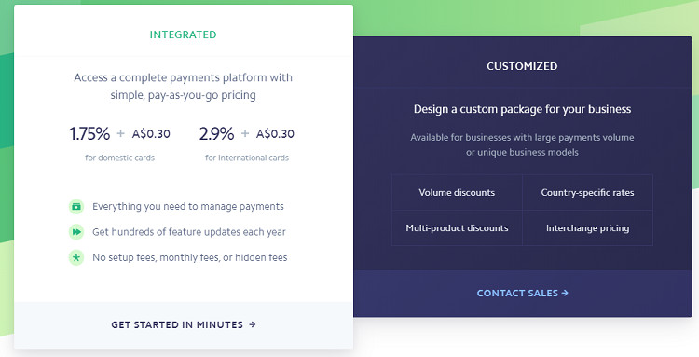
Task: Click 'Everything you need to manage payments' text
Action: [x=188, y=206]
